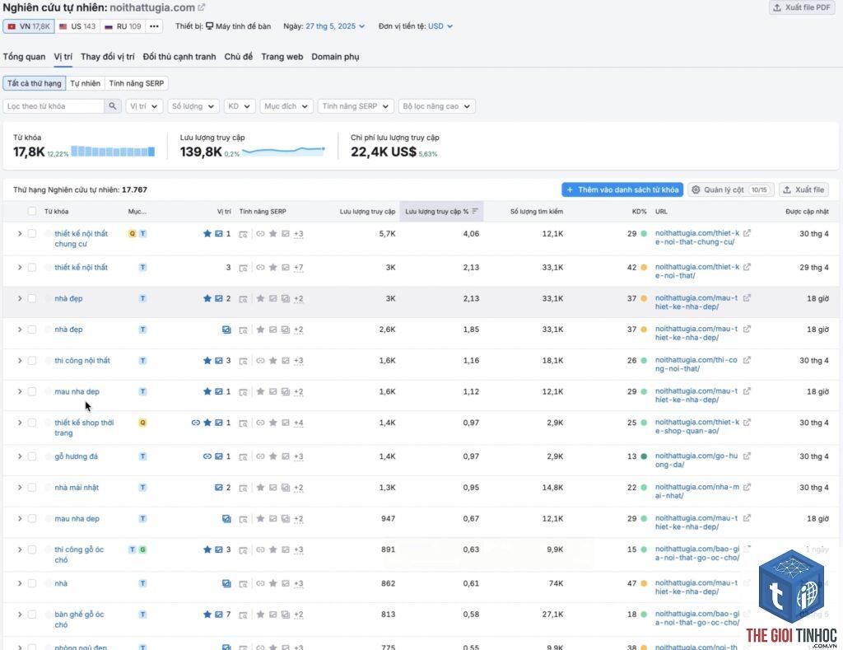Image resolution: width=843 pixels, height=650 pixels.
Task: Open the Mục đích filter dropdown
Action: [x=286, y=106]
